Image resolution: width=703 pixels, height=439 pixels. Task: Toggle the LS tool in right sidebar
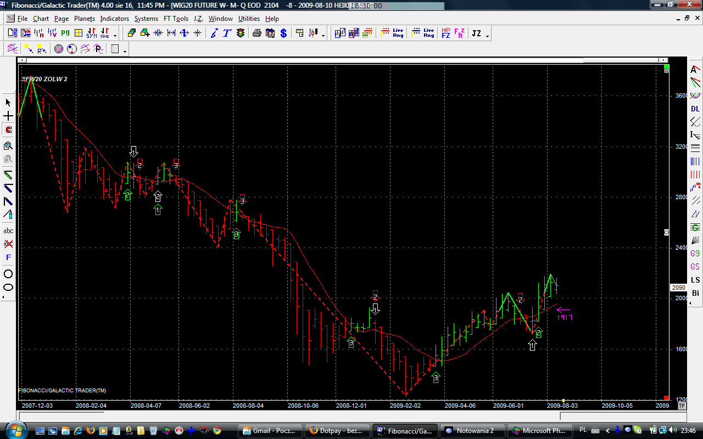[x=695, y=280]
